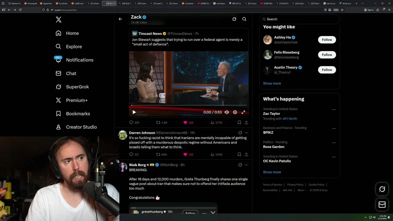Open the floating Grok button
The width and height of the screenshot is (393, 221).
point(382,189)
